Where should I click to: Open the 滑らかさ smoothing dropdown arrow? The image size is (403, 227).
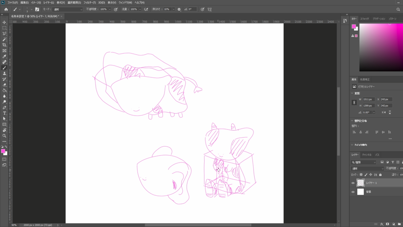tap(174, 9)
